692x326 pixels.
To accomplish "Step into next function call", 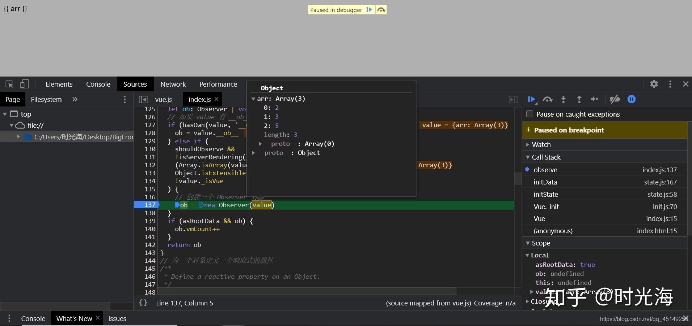I will click(564, 100).
